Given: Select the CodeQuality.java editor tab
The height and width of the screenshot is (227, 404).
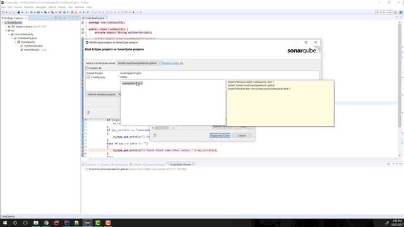Looking at the screenshot, I should (x=94, y=18).
